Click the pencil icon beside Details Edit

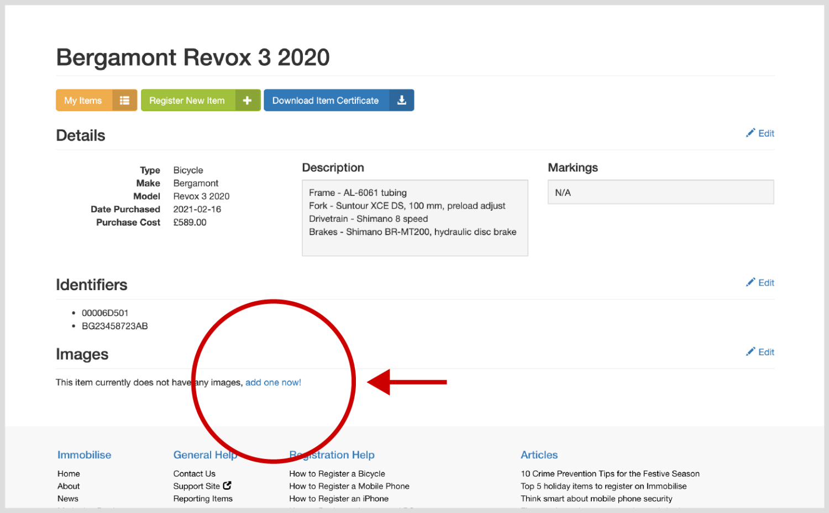pyautogui.click(x=750, y=133)
